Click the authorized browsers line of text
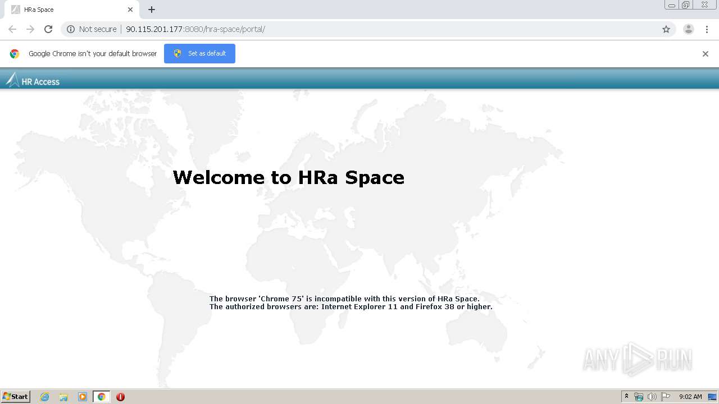Screen dimensions: 719x404 tap(351, 307)
